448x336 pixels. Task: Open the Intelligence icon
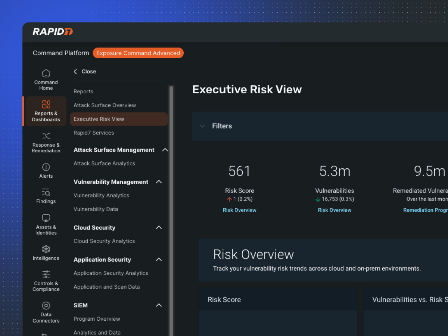pos(46,249)
